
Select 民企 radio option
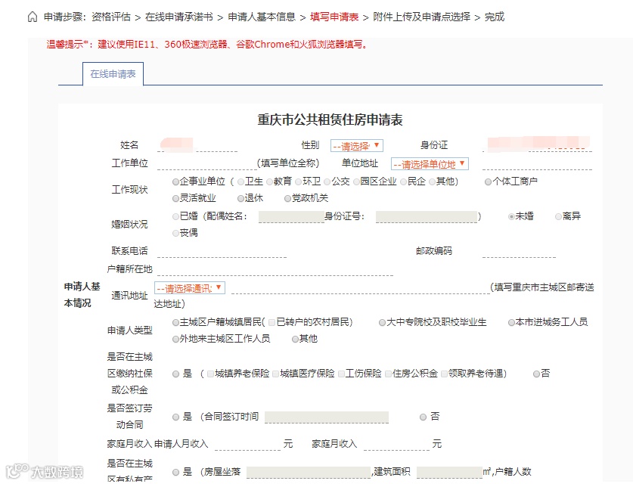pos(403,182)
